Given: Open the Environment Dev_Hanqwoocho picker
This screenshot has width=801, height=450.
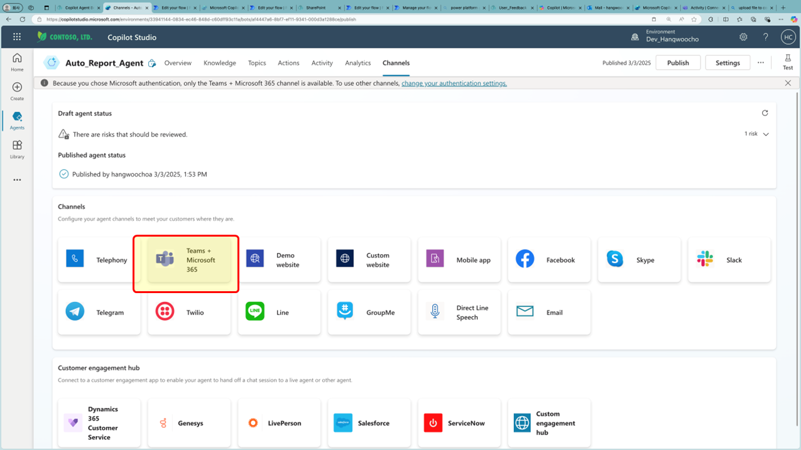Looking at the screenshot, I should click(x=665, y=36).
